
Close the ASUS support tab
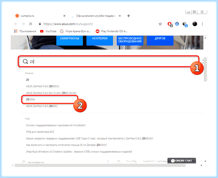pyautogui.click(x=120, y=16)
